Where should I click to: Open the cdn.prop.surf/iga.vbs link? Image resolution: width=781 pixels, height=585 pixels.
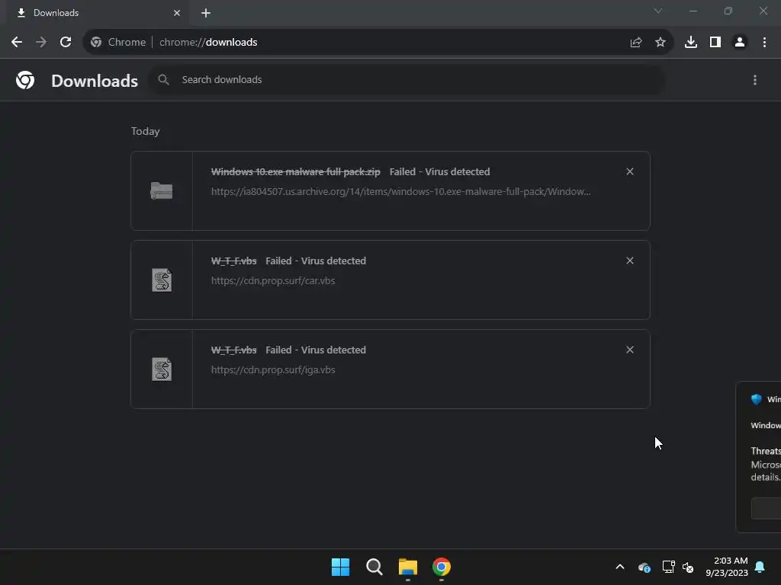273,369
